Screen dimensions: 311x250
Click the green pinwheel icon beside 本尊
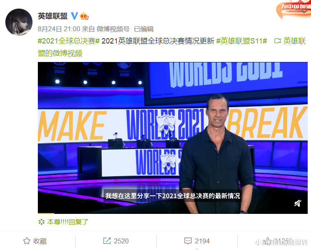(x=42, y=222)
